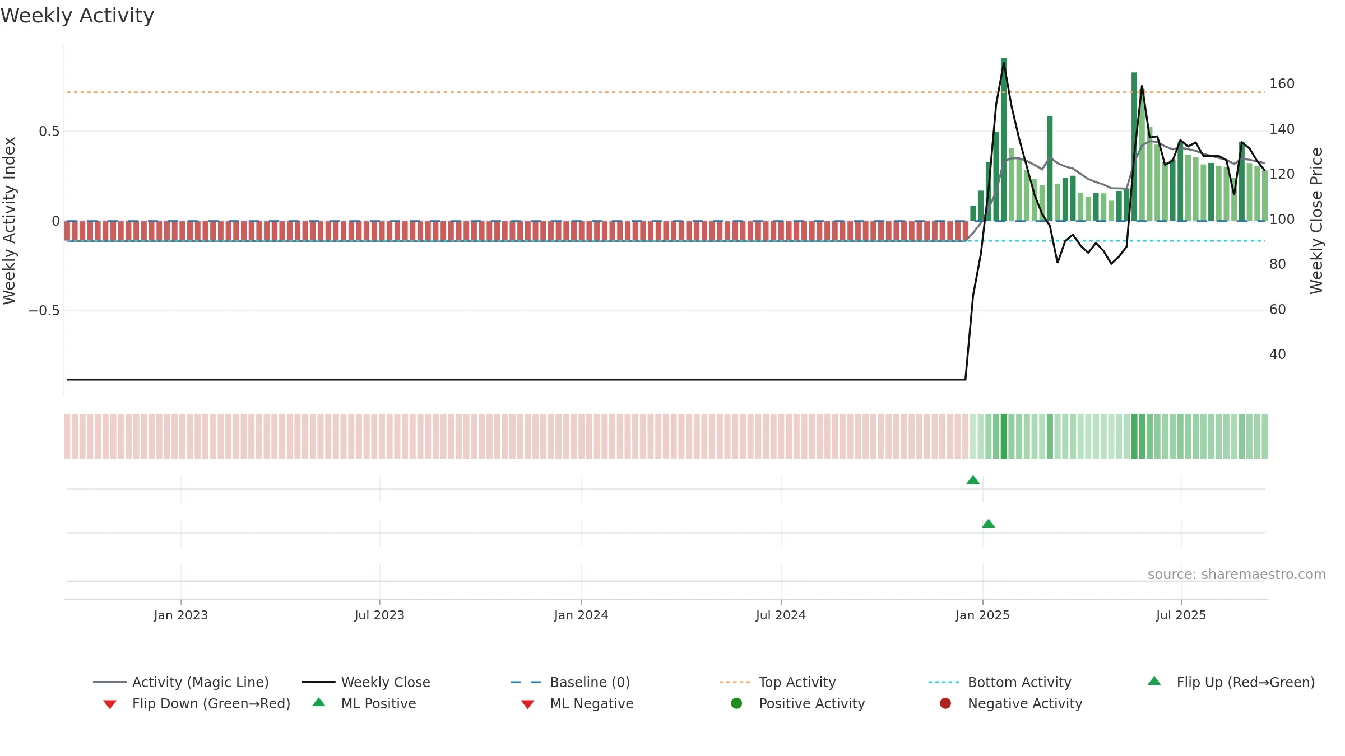The height and width of the screenshot is (756, 1345).
Task: Click red ML Negative triangle legend icon
Action: coord(527,704)
